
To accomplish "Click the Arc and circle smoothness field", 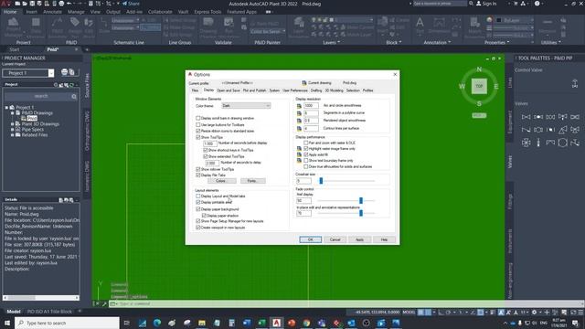I will click(x=311, y=106).
